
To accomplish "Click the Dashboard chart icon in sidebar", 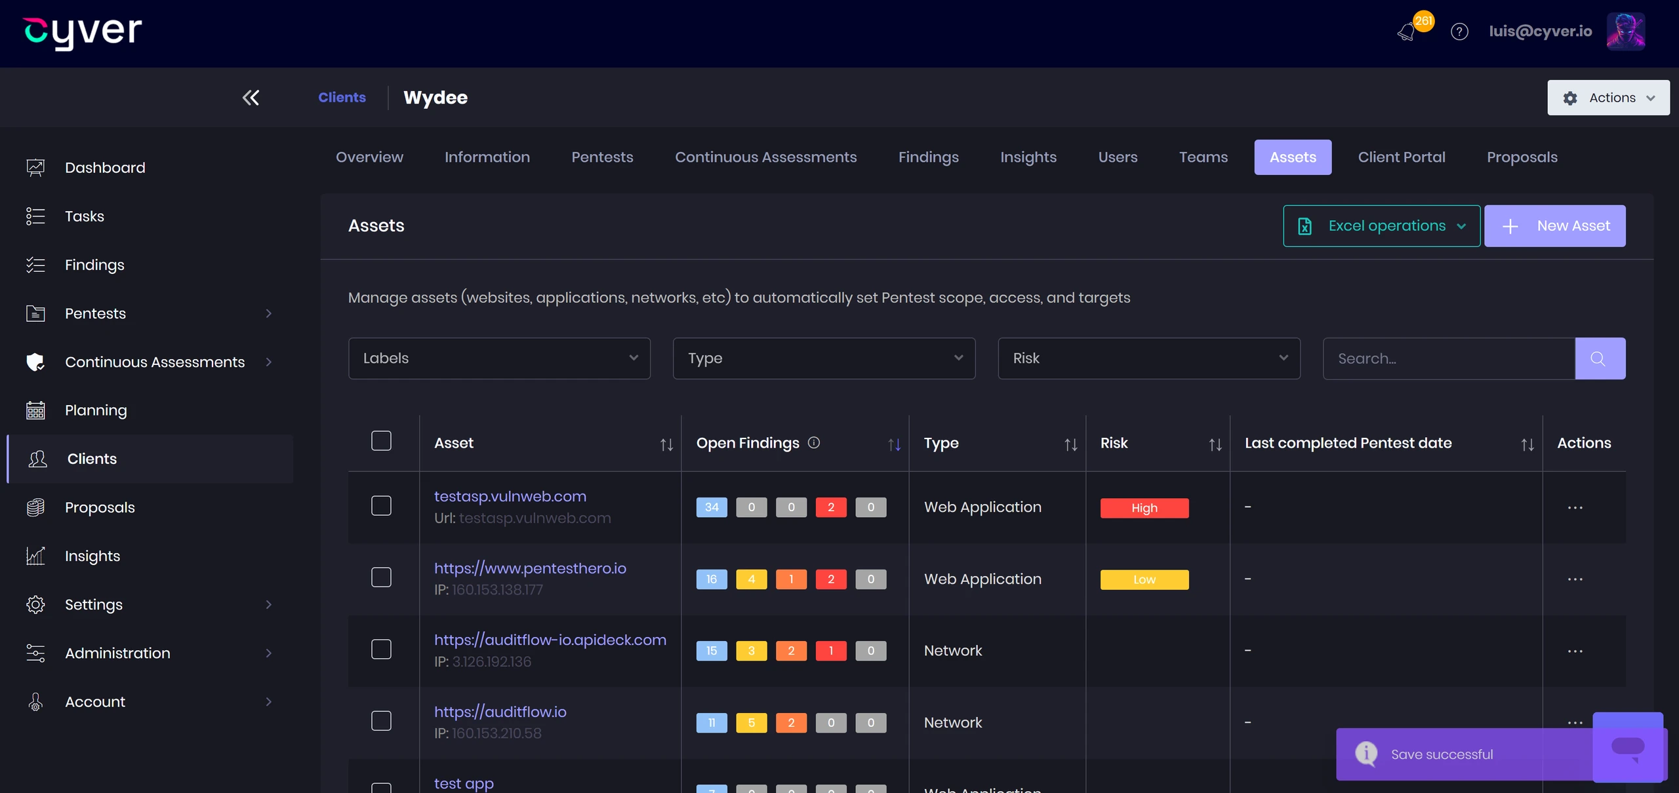I will 35,168.
